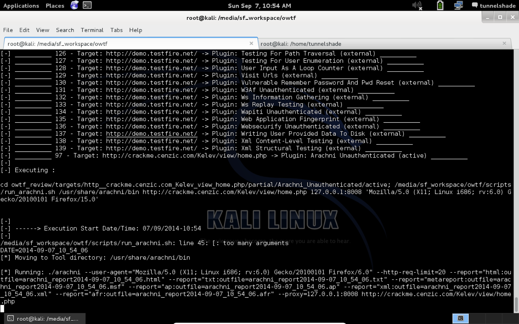
Task: Click the network connection icon
Action: tap(458, 6)
